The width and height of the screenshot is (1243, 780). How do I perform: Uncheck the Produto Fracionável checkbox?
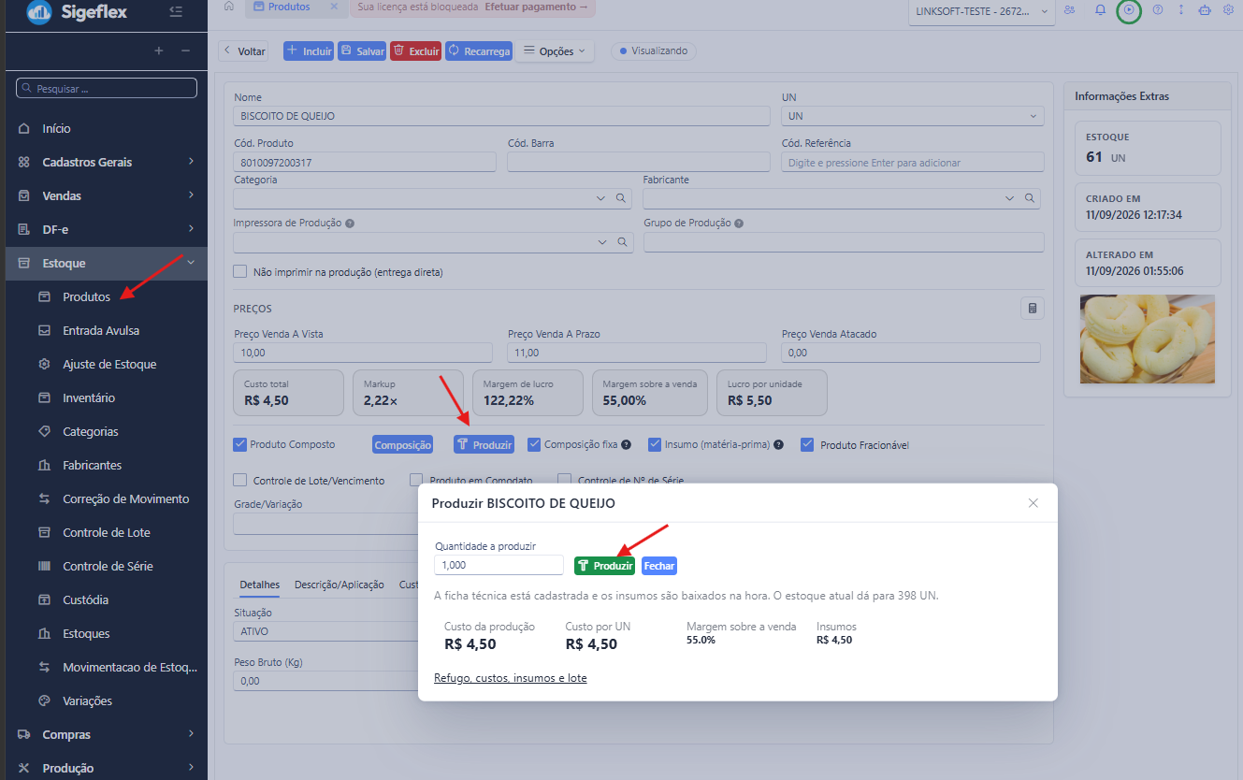click(807, 445)
